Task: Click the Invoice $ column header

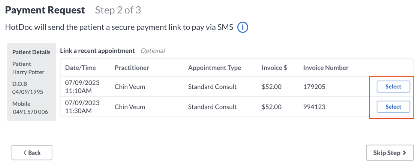Action: tap(274, 68)
